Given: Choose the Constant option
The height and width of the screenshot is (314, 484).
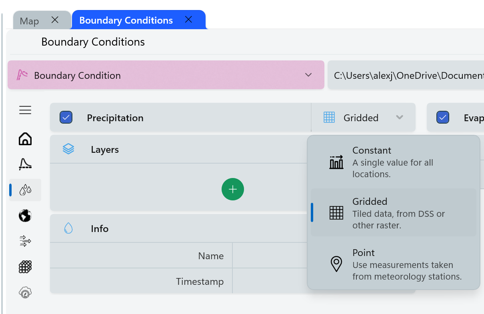Looking at the screenshot, I should click(x=393, y=162).
